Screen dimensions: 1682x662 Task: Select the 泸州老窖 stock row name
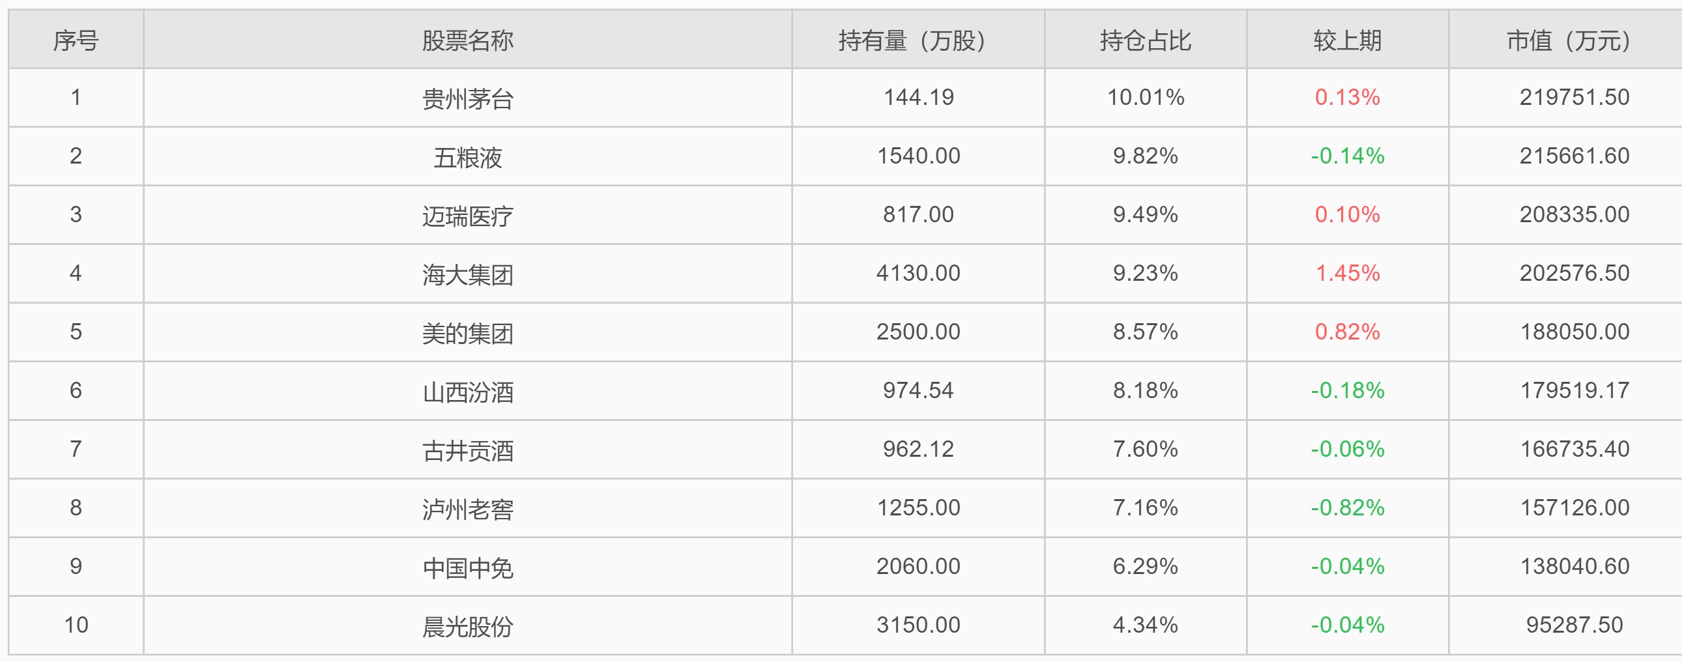tap(467, 509)
